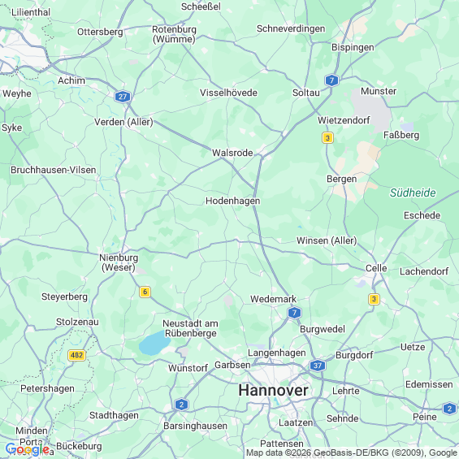Click the yellow B3 marker near Wietzendorf
The image size is (459, 459).
click(327, 137)
